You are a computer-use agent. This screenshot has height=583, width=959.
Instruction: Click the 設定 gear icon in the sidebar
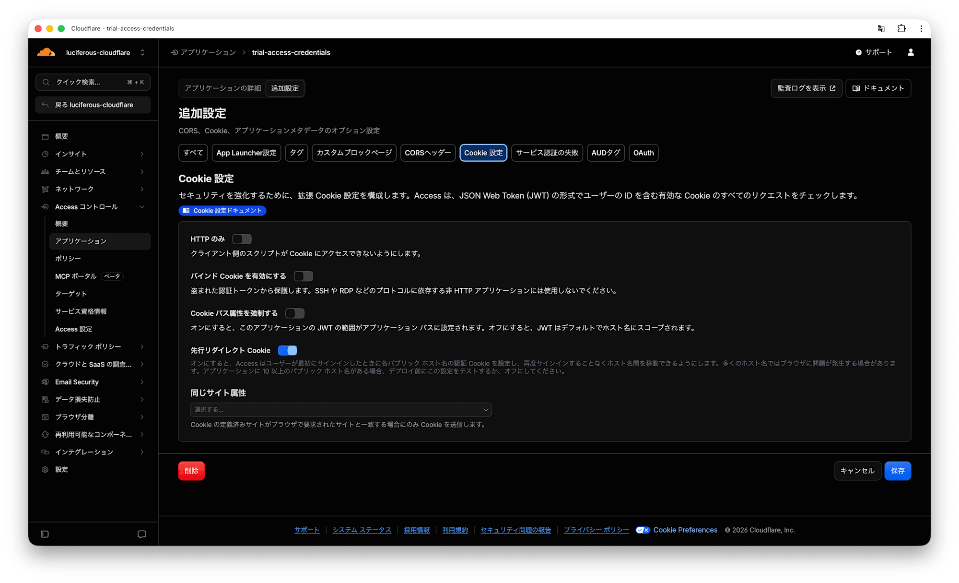pos(45,470)
